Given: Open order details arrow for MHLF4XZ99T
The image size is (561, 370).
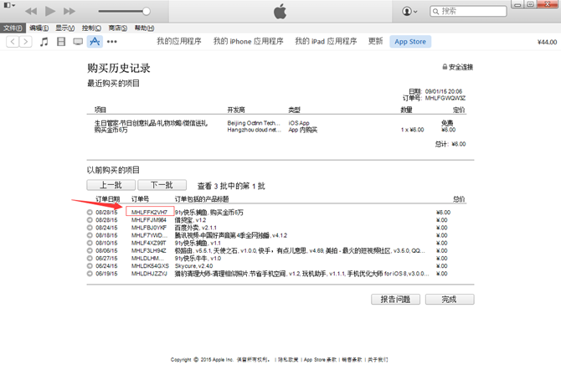Looking at the screenshot, I should (90, 243).
